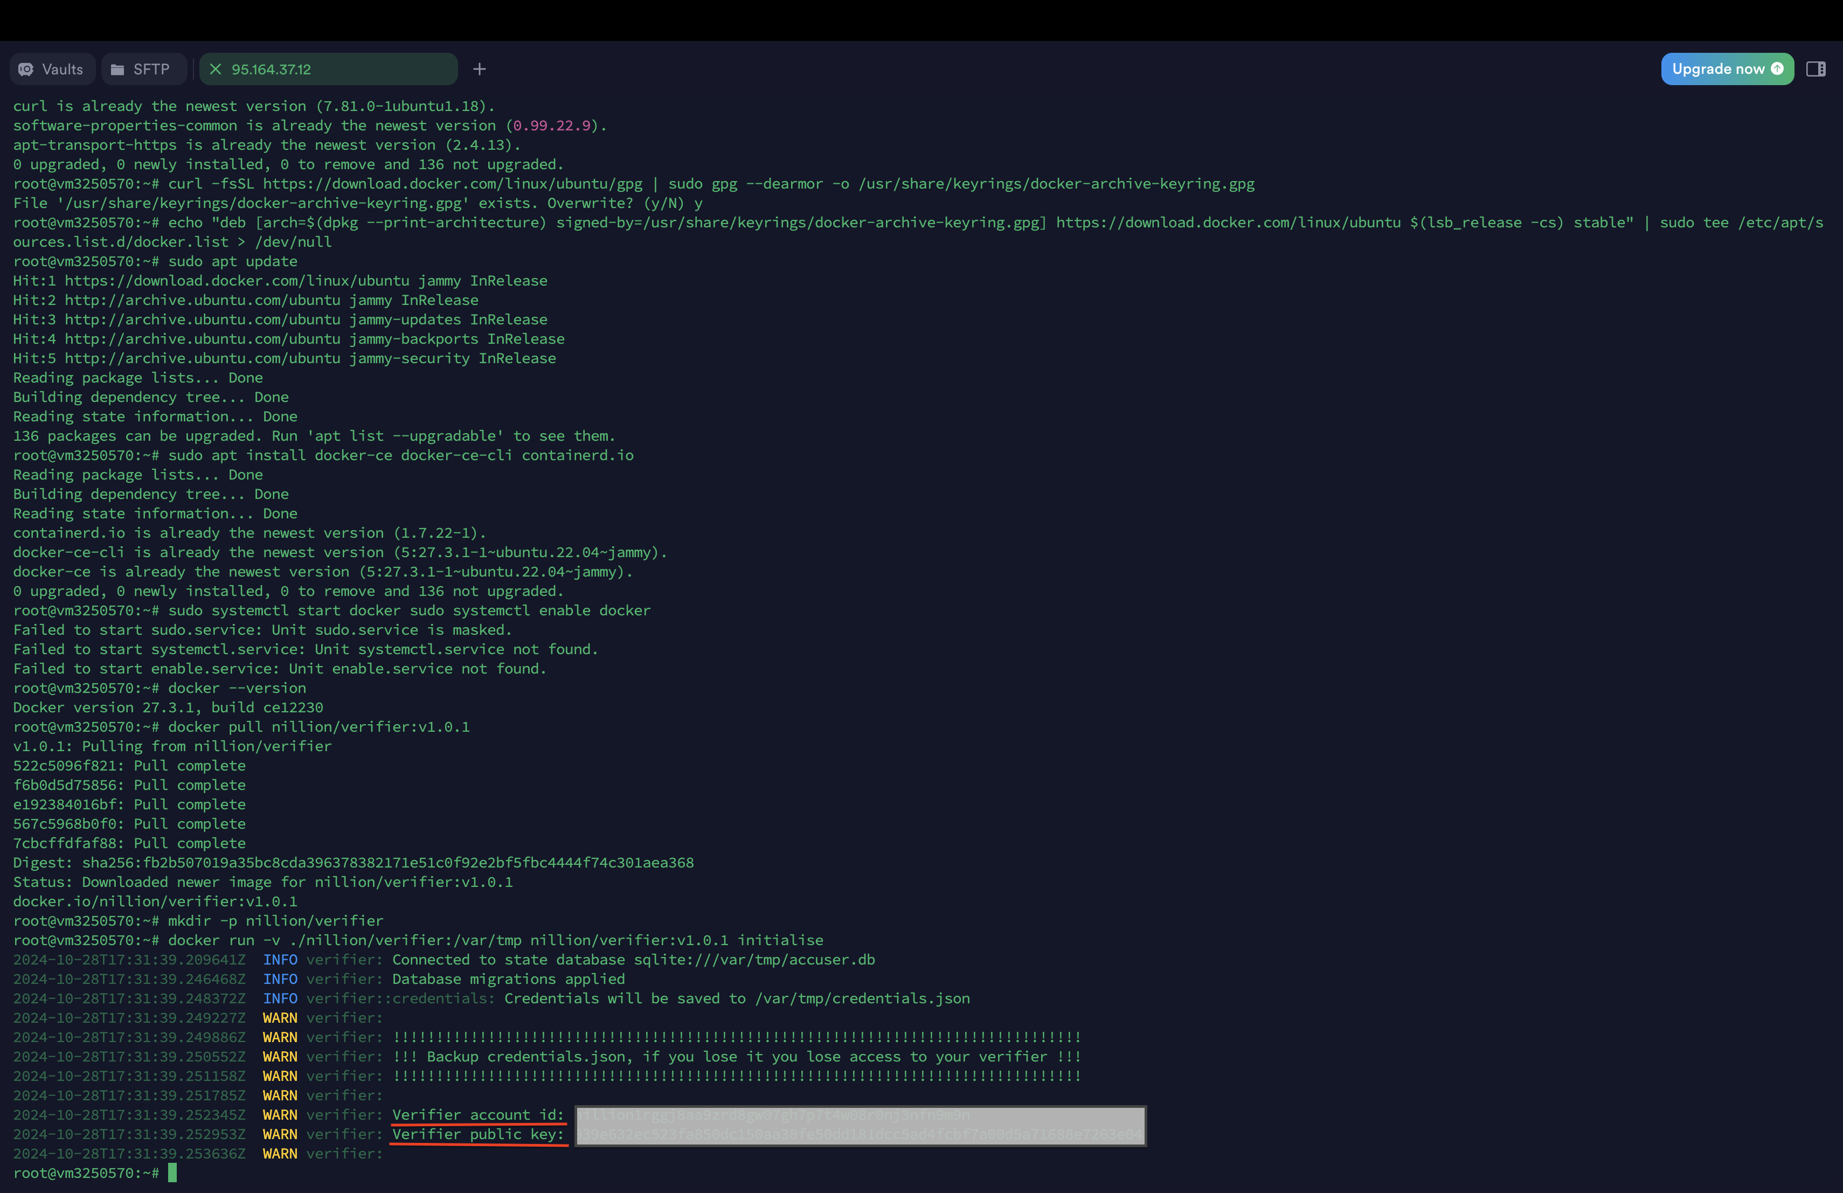1843x1193 pixels.
Task: Click the 'docker --version' command text
Action: (237, 688)
